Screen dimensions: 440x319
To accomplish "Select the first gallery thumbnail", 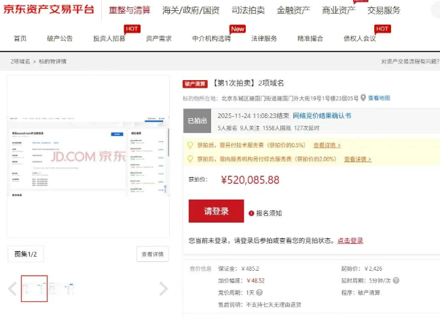I will (x=34, y=288).
